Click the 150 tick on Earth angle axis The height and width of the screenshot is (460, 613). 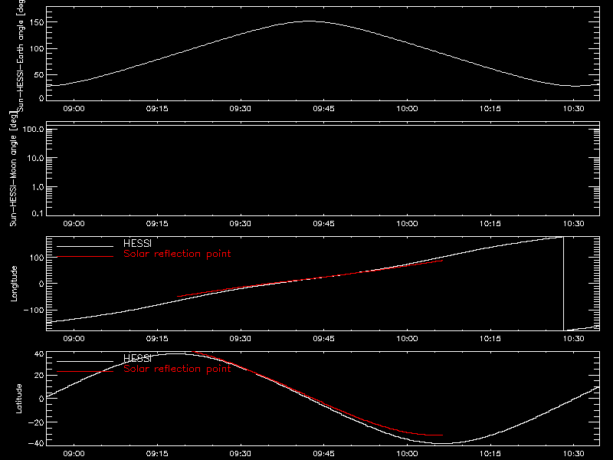point(37,22)
